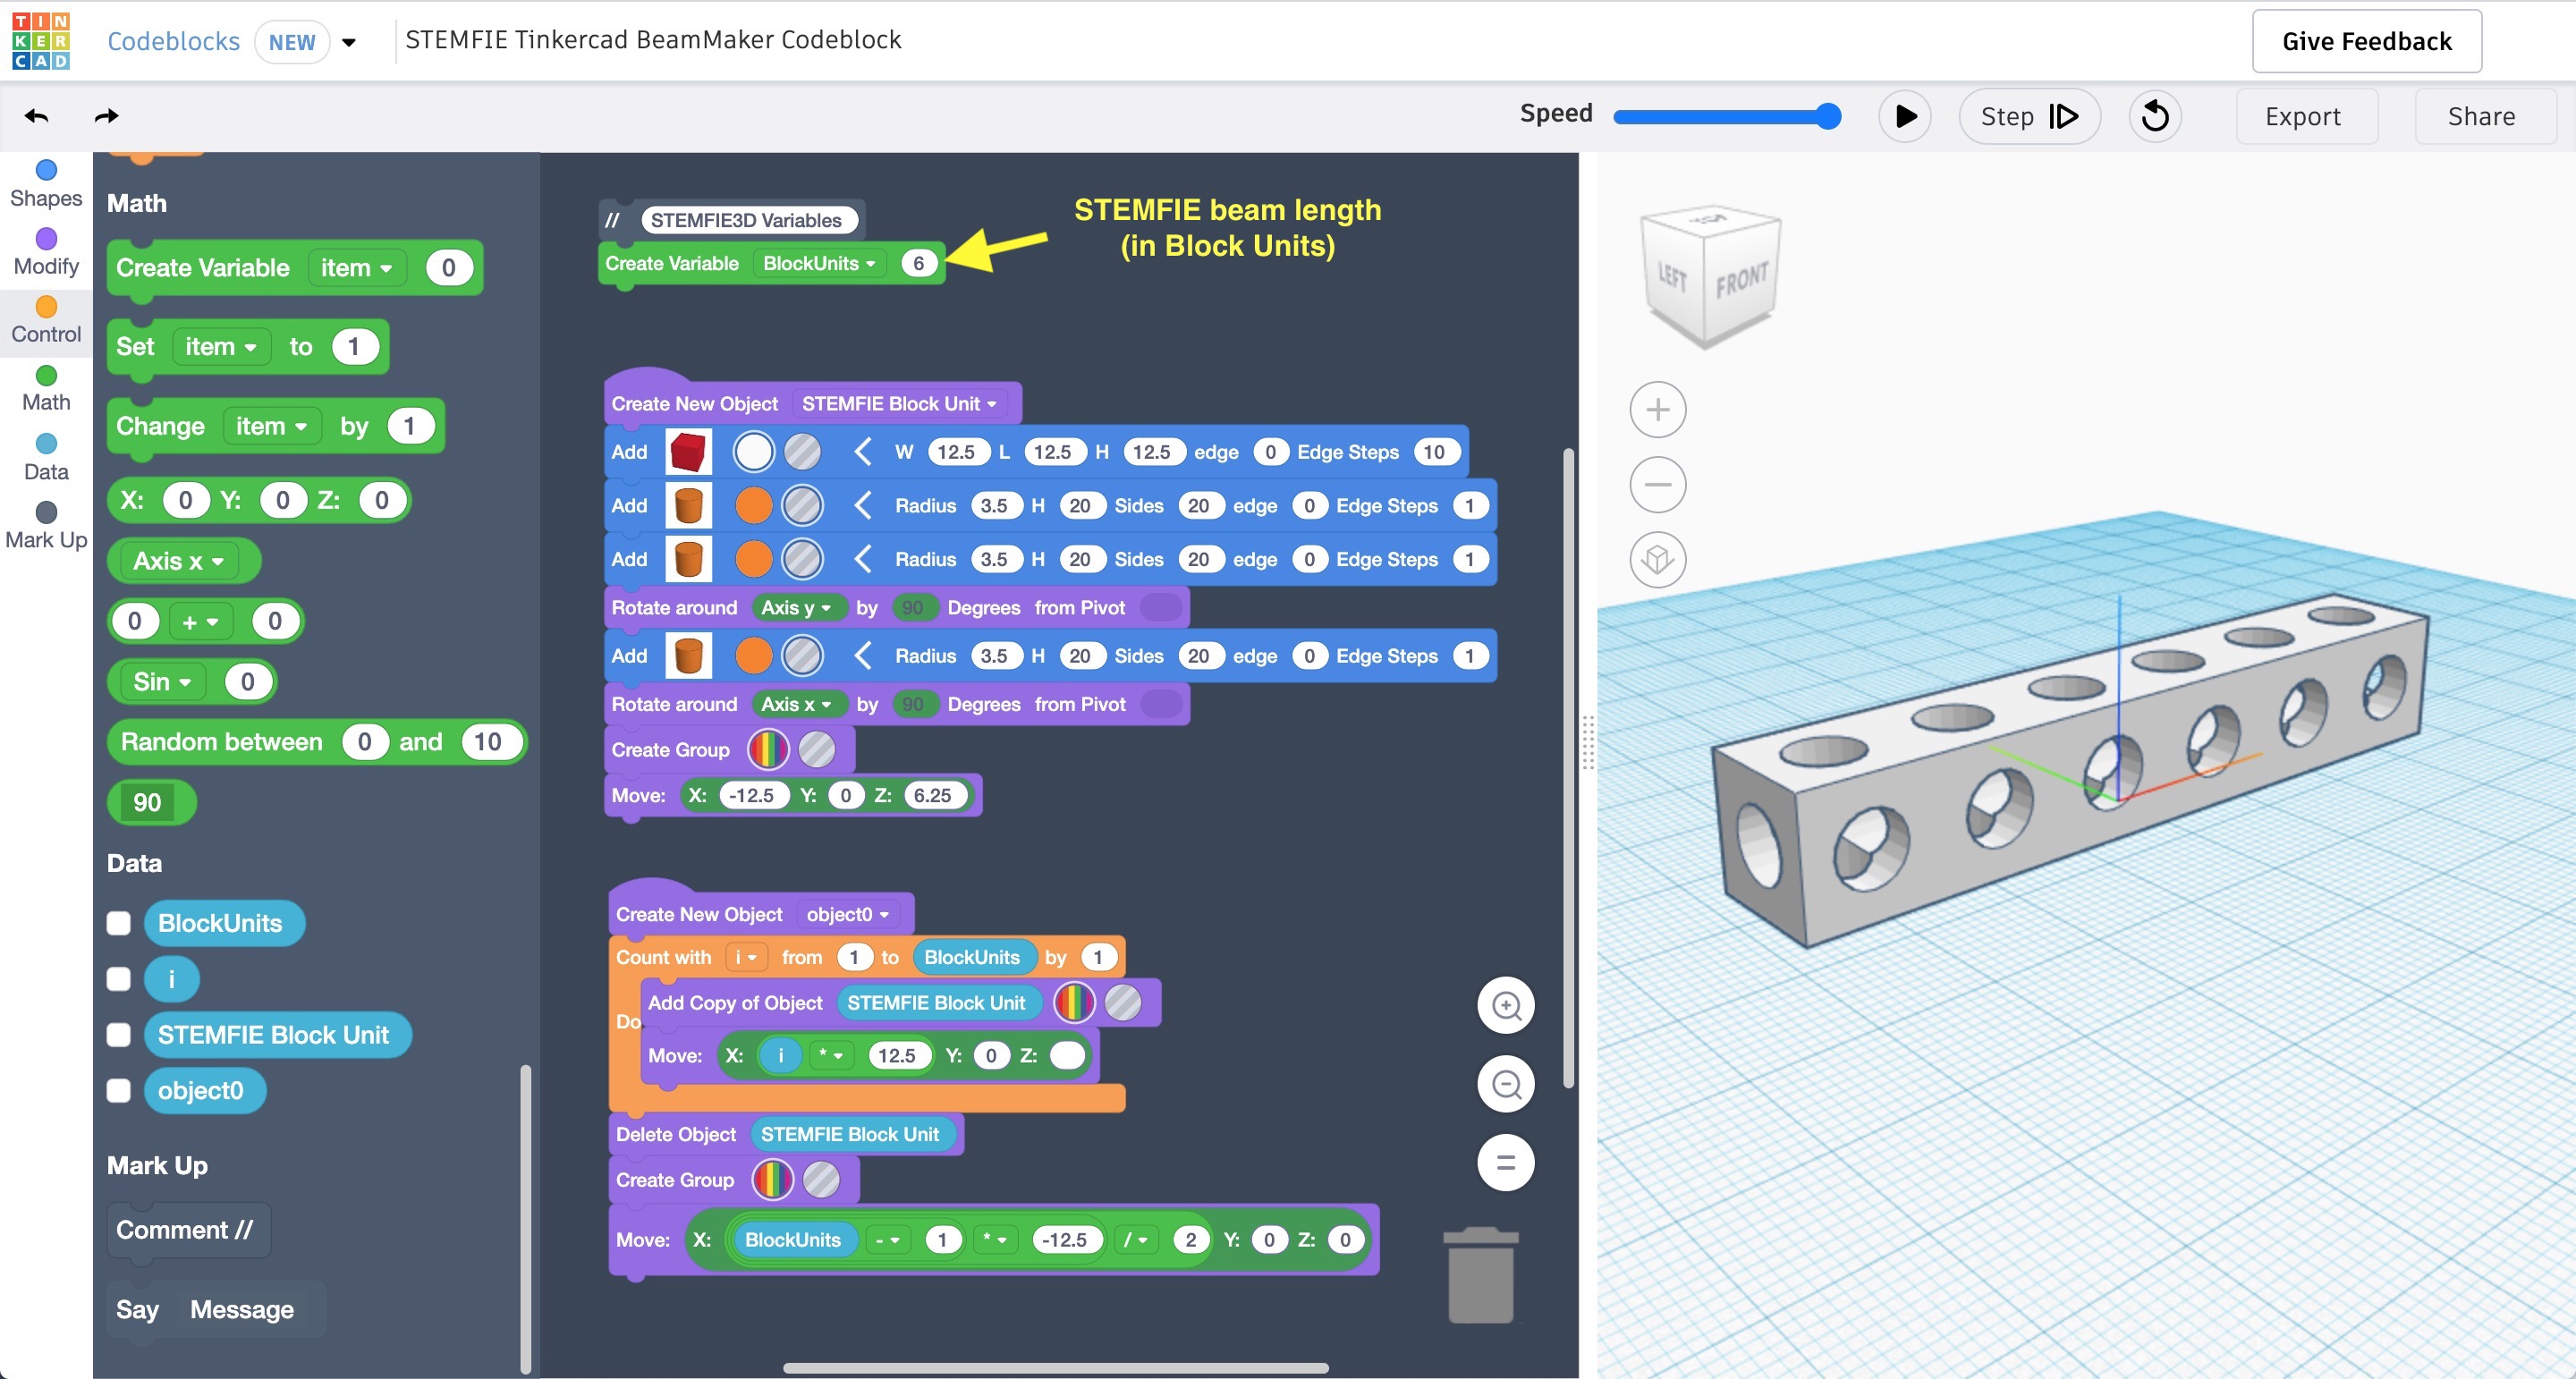Click orange swatch on first cylinder Add

pos(754,505)
